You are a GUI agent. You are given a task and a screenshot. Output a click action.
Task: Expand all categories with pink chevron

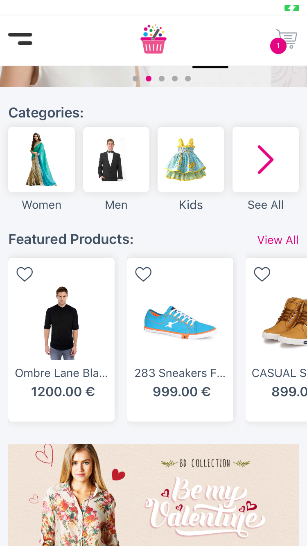265,160
